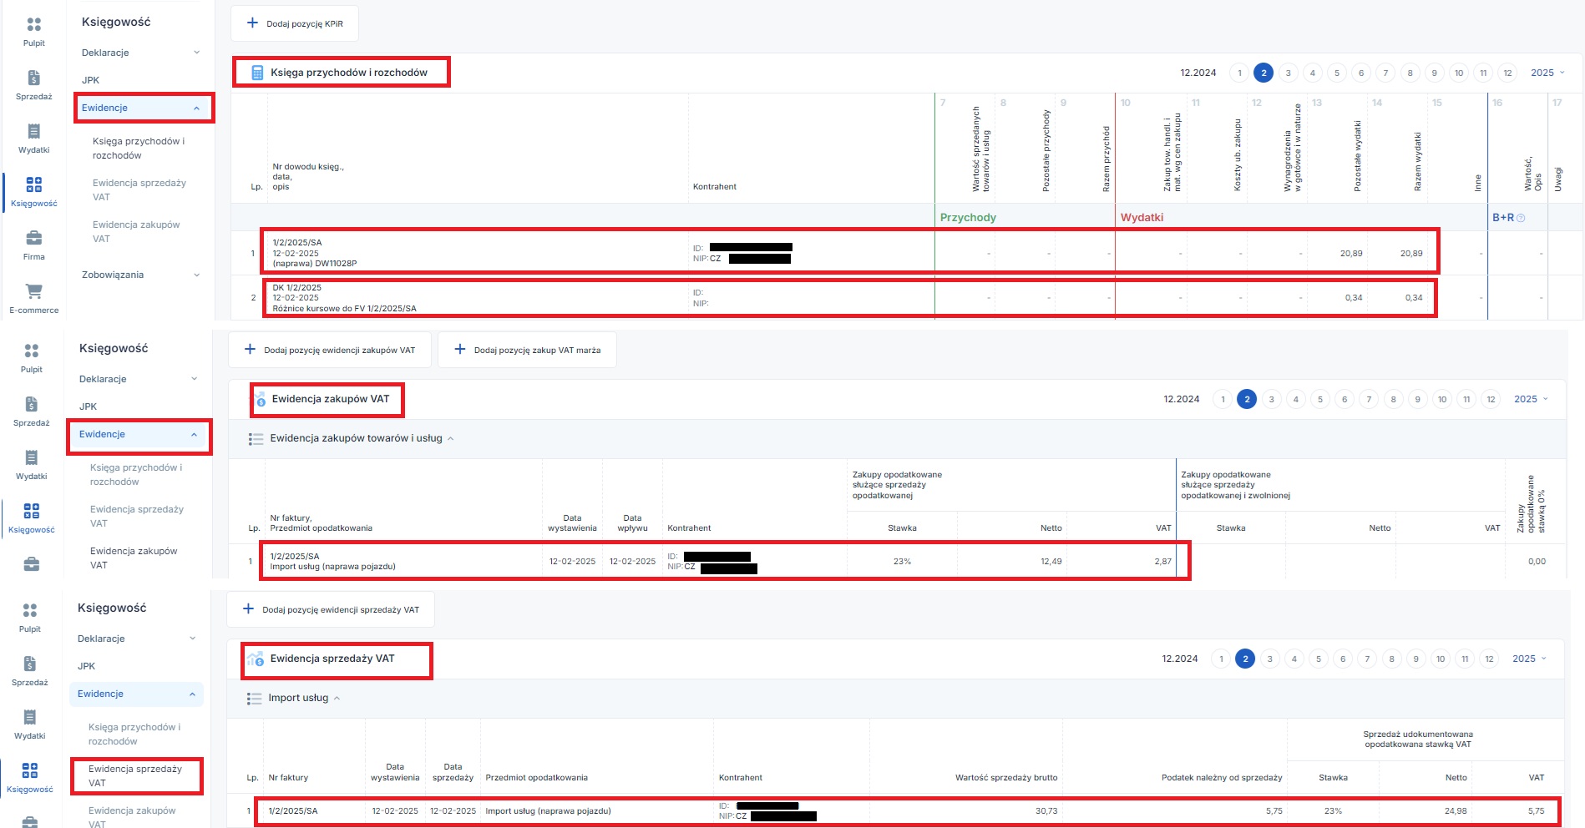Click the B+R help question icon

(1521, 218)
